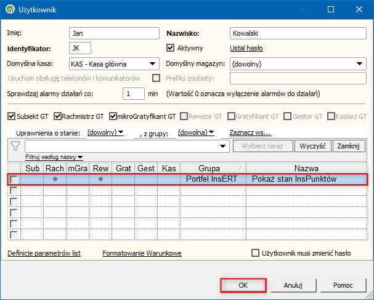The width and height of the screenshot is (374, 300).
Task: Click the Zamknij filter button
Action: [x=349, y=146]
